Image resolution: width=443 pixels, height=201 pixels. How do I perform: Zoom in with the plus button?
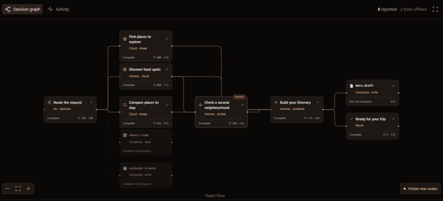tap(28, 188)
